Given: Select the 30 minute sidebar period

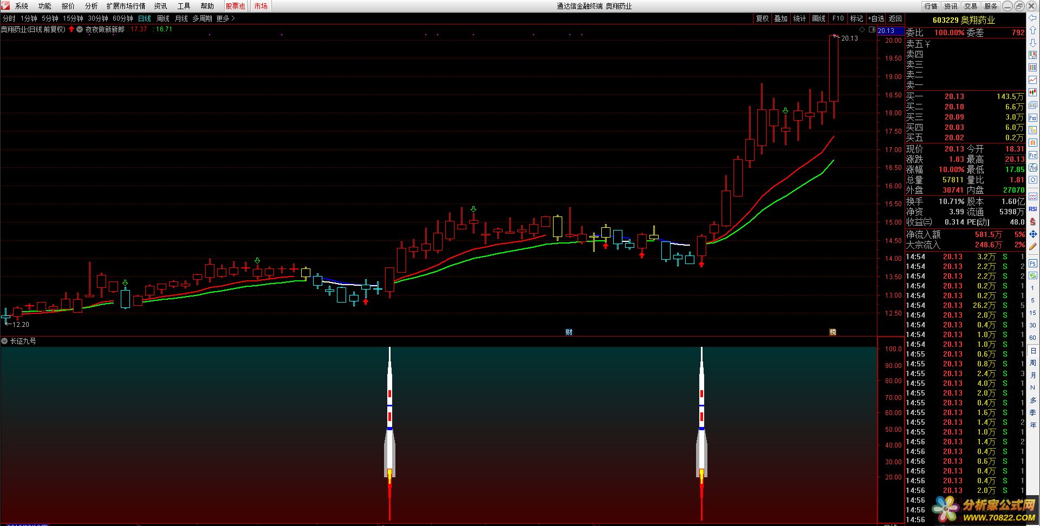Looking at the screenshot, I should [x=1033, y=325].
